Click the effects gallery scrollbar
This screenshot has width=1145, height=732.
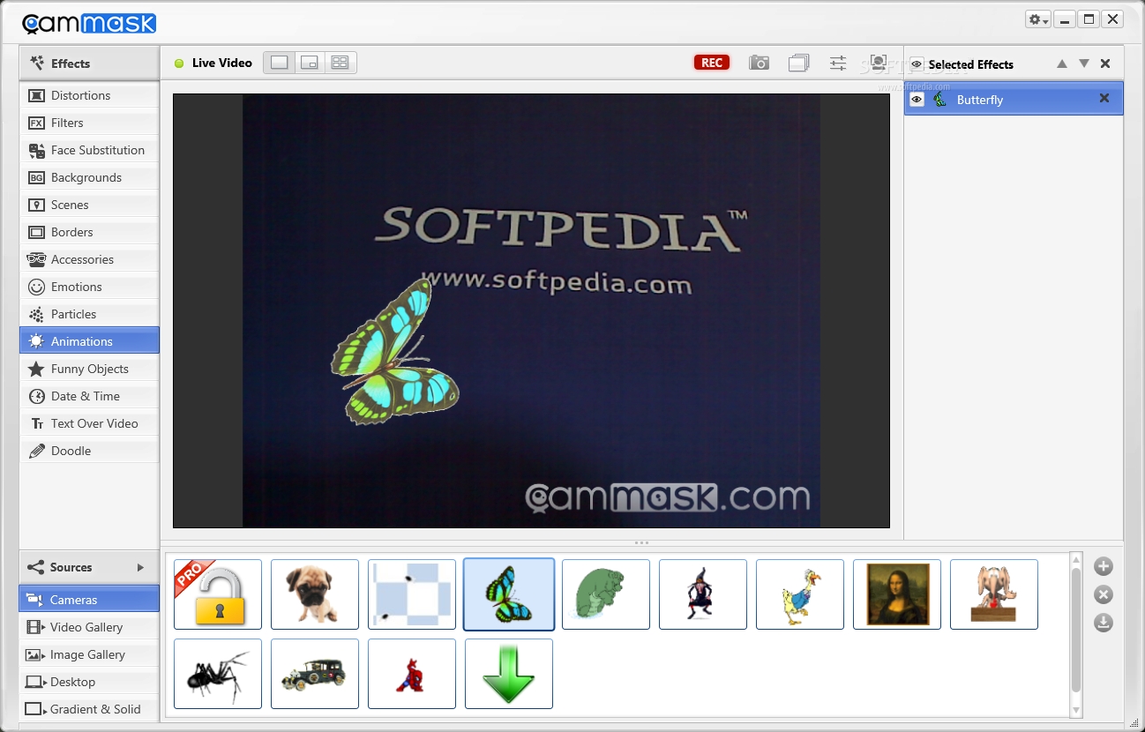(1075, 630)
